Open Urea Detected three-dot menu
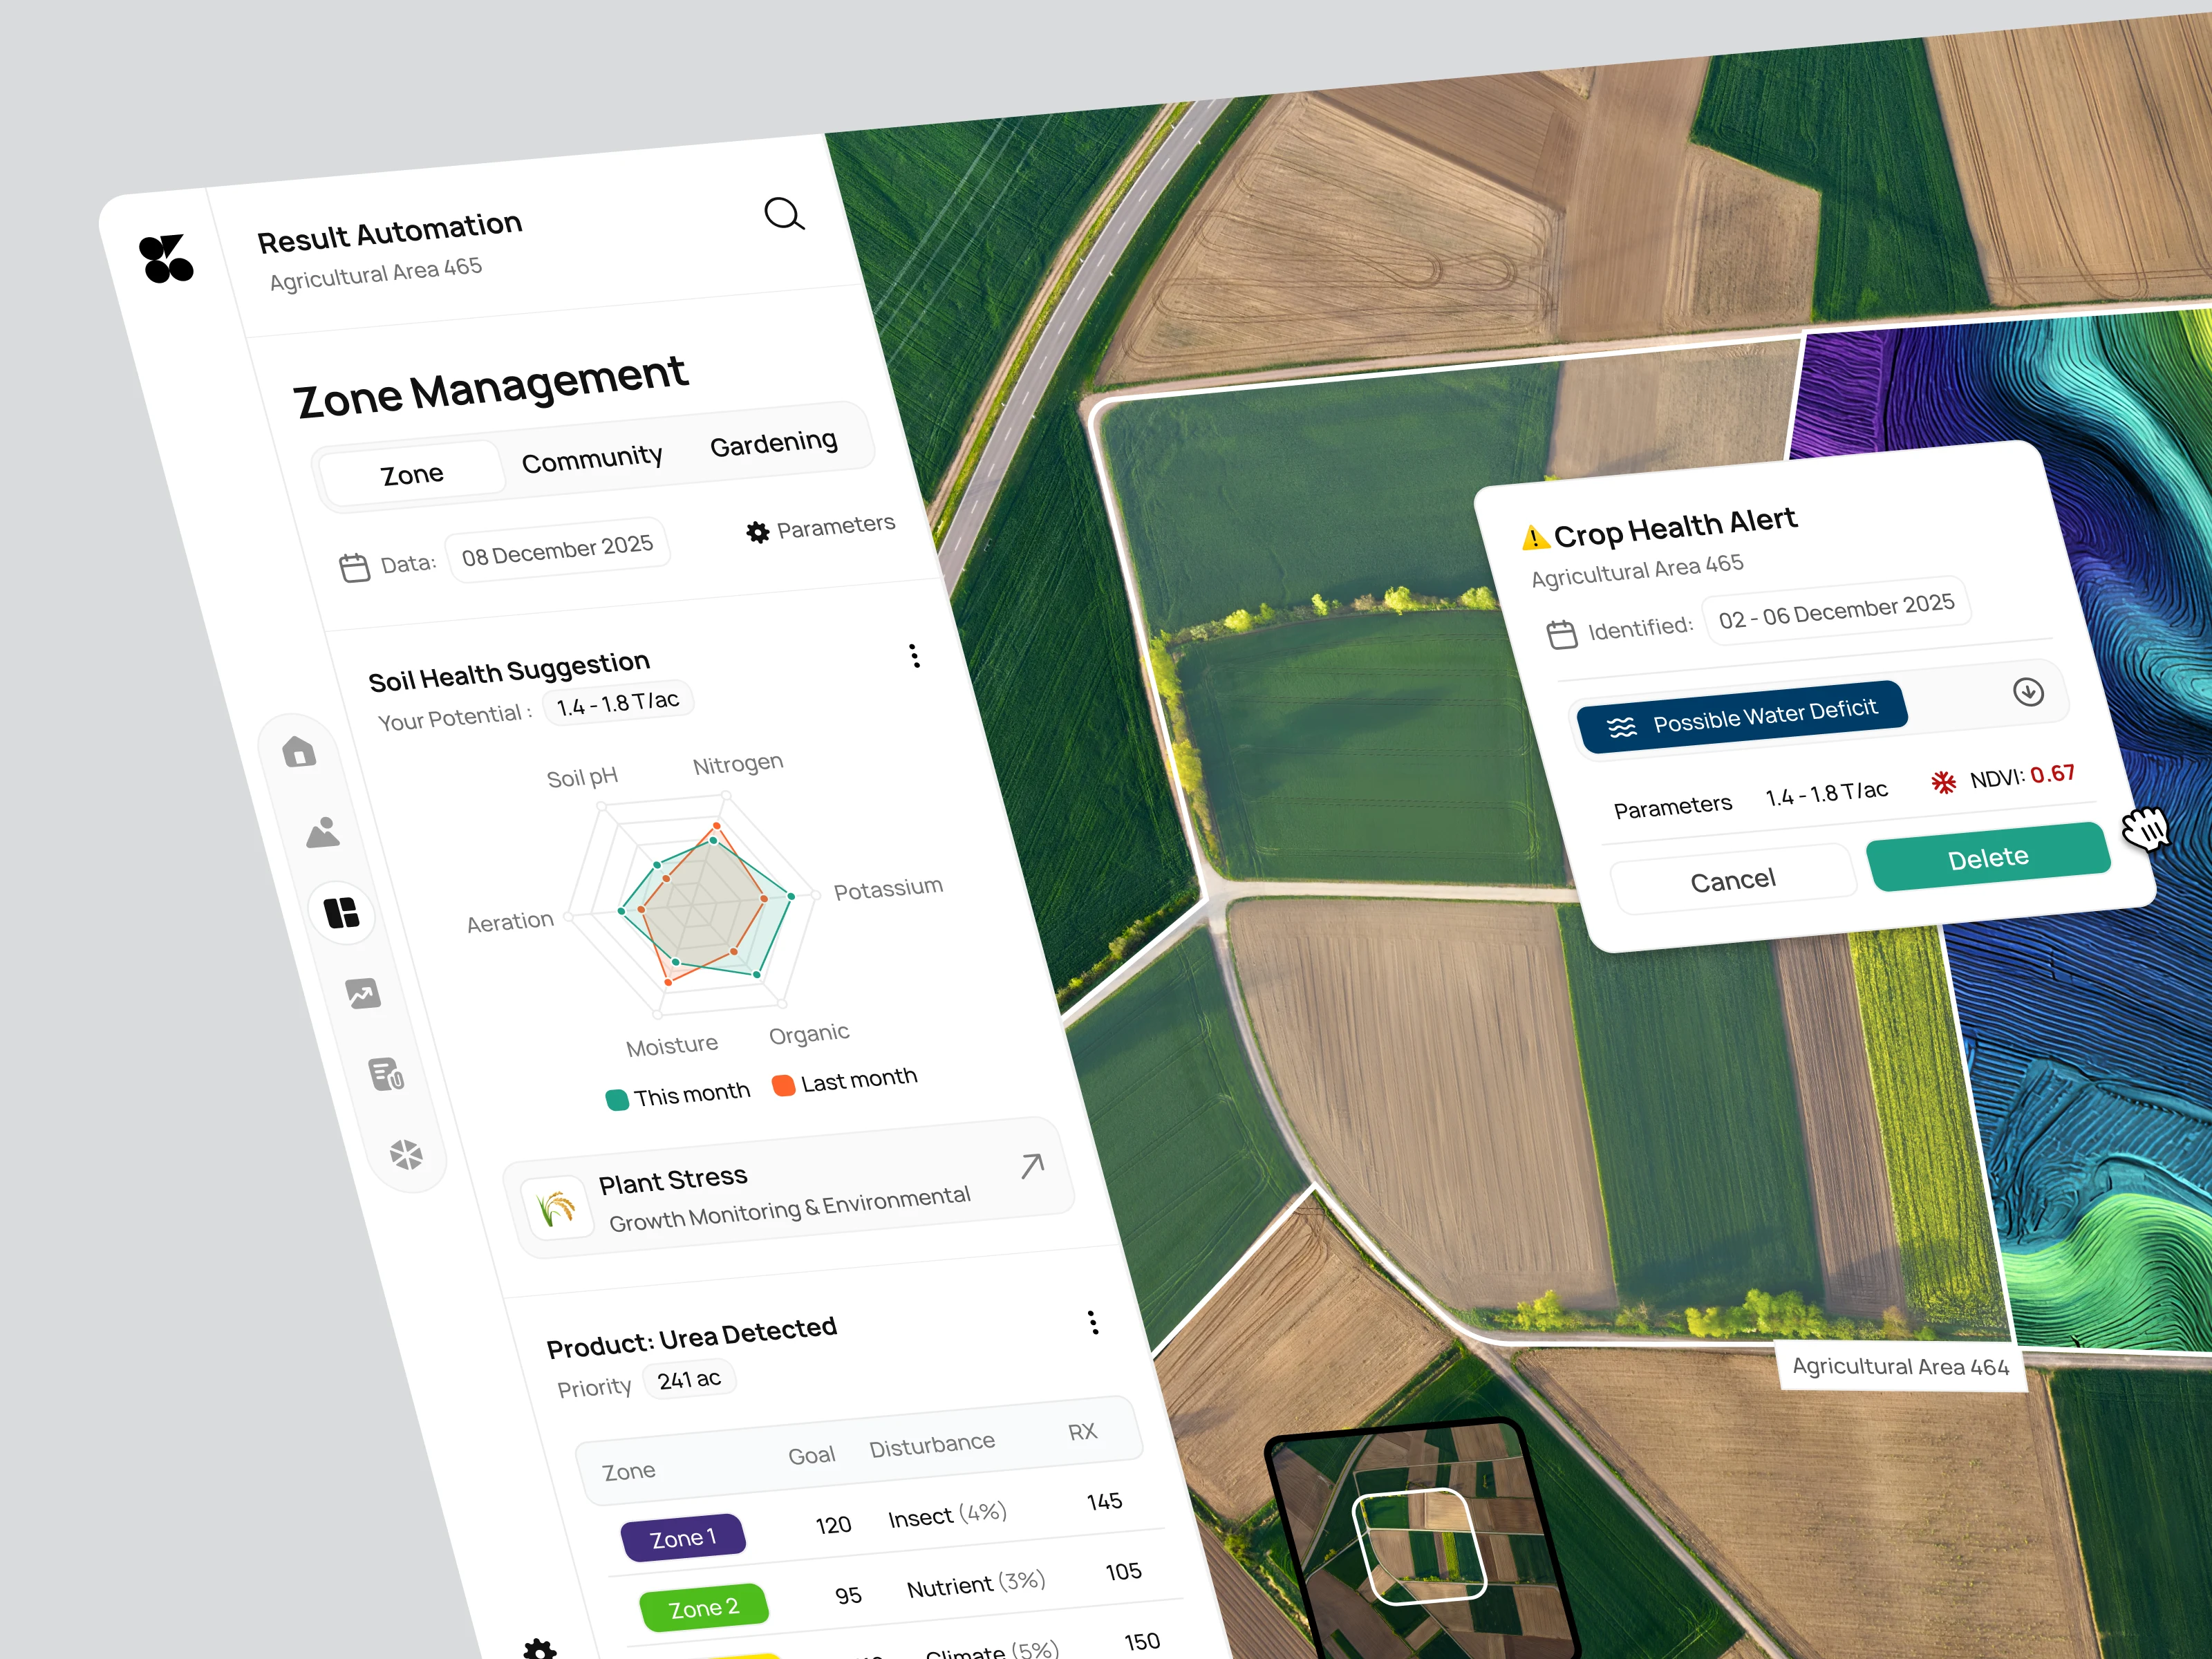Image resolution: width=2212 pixels, height=1659 pixels. pos(1093,1322)
